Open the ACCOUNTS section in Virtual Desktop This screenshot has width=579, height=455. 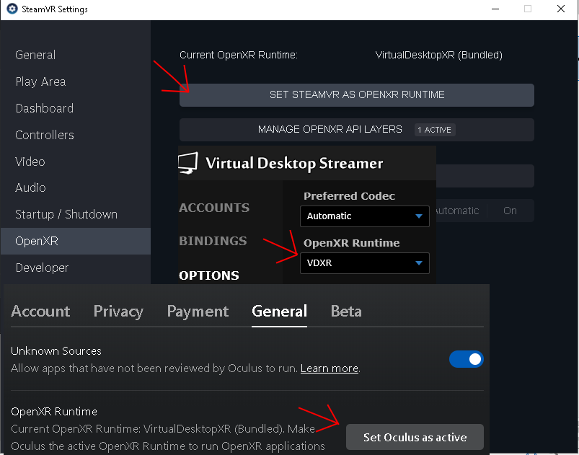point(213,208)
